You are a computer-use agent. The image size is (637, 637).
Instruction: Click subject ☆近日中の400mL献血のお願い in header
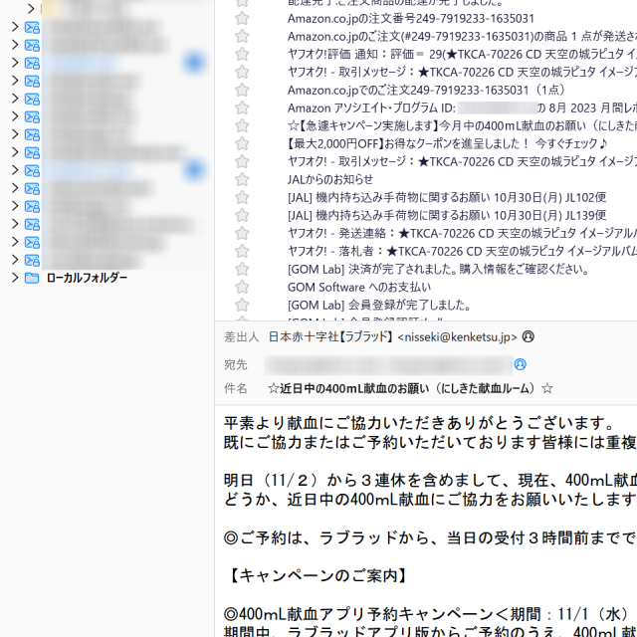pos(410,389)
